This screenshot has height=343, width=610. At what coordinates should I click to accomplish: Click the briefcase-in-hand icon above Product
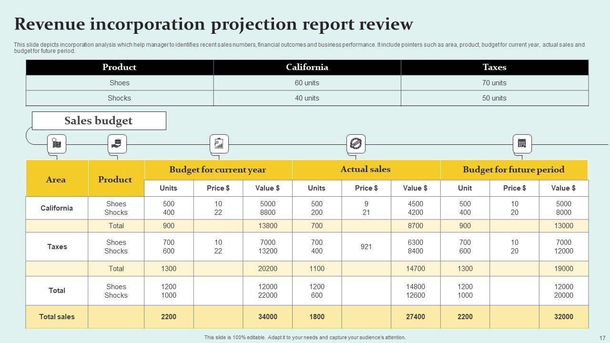click(117, 143)
